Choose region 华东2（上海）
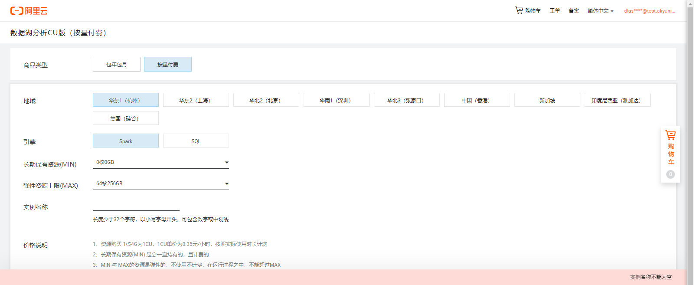Image resolution: width=694 pixels, height=285 pixels. (196, 100)
